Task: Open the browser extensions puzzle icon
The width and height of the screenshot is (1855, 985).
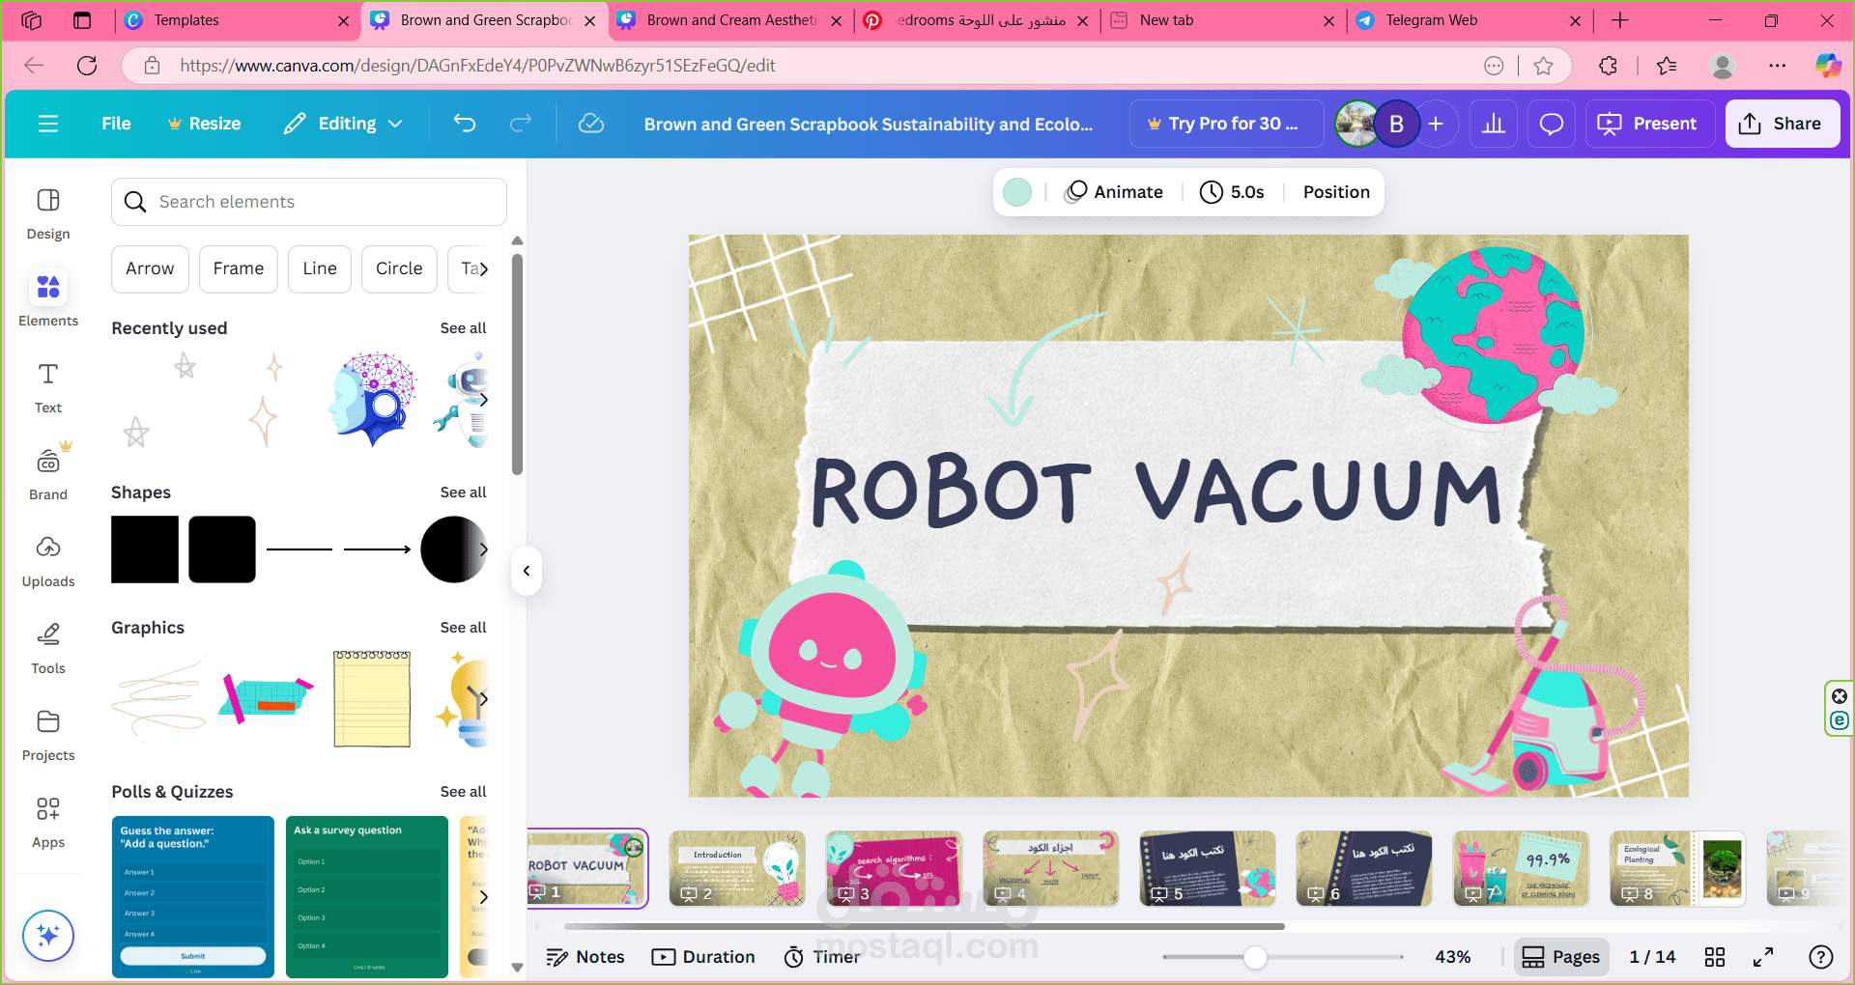Action: 1608,66
